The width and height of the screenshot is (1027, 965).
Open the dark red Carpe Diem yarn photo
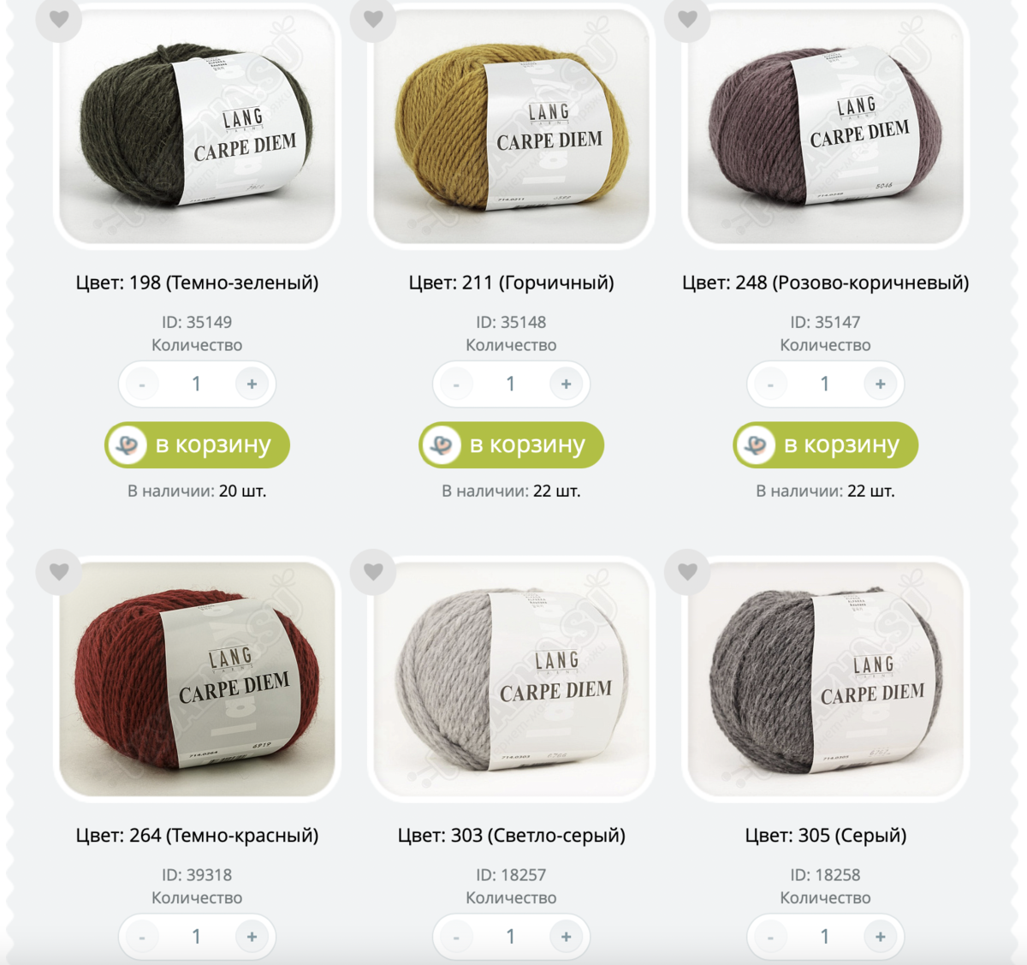[197, 679]
